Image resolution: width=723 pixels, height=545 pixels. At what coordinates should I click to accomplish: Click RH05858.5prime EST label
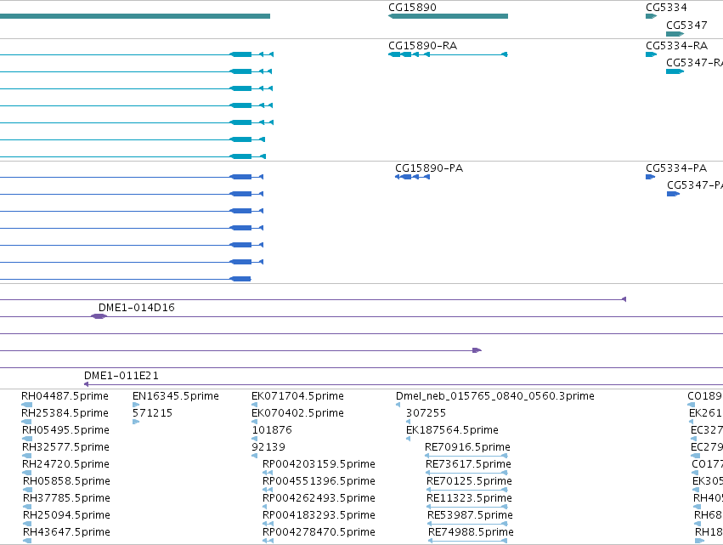(x=66, y=481)
